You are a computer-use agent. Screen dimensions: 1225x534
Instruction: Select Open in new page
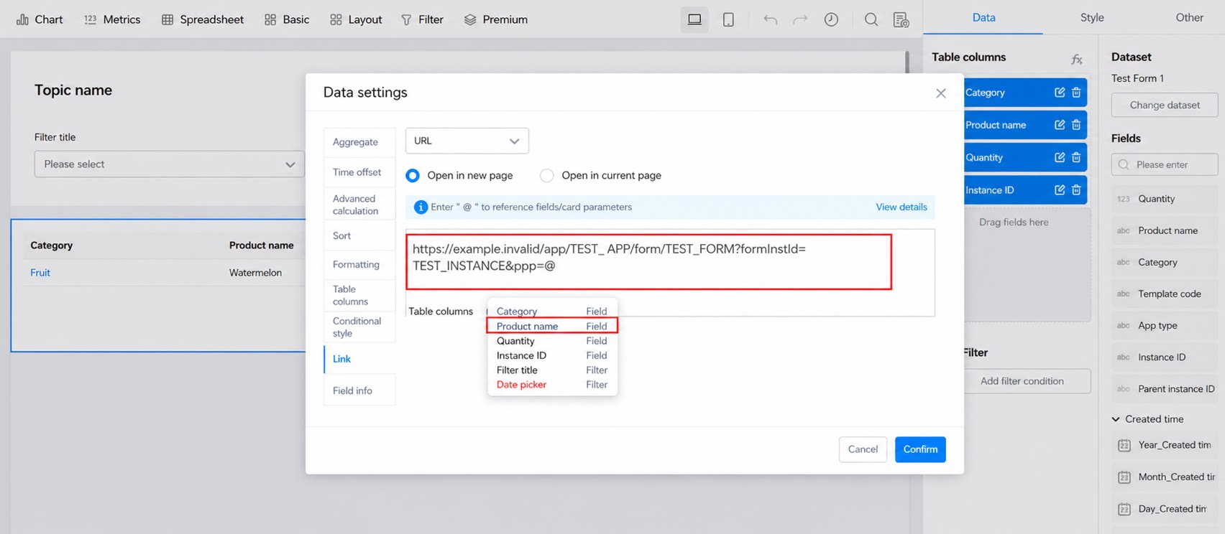click(459, 175)
